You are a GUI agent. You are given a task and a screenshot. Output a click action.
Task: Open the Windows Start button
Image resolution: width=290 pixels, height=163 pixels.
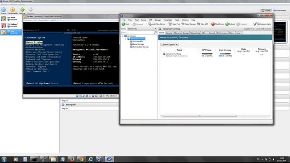coord(4,159)
